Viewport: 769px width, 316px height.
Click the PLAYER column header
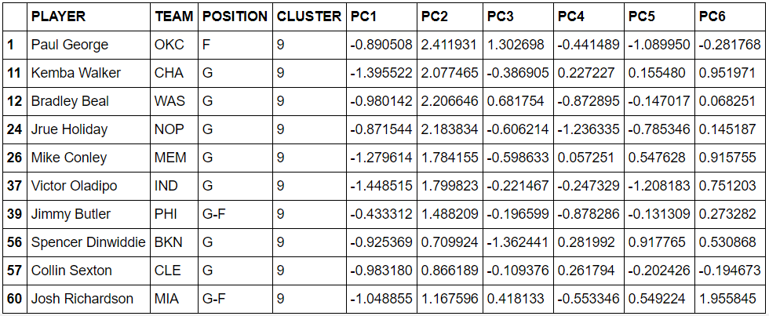(89, 16)
